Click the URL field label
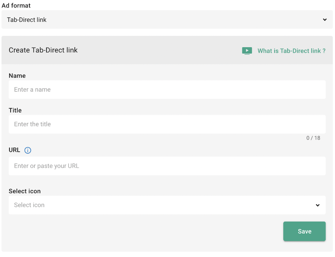Image resolution: width=335 pixels, height=257 pixels. click(14, 150)
